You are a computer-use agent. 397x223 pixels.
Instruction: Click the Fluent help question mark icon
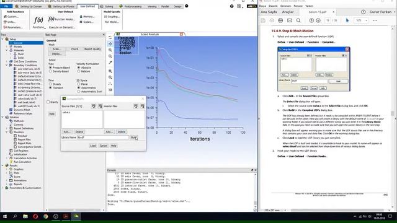(231, 6)
